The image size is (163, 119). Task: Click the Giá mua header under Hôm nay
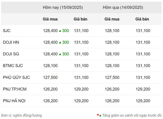50,19
